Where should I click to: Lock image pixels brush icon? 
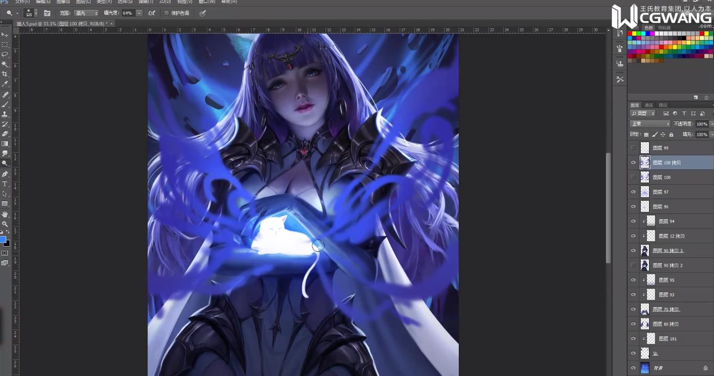pos(655,134)
